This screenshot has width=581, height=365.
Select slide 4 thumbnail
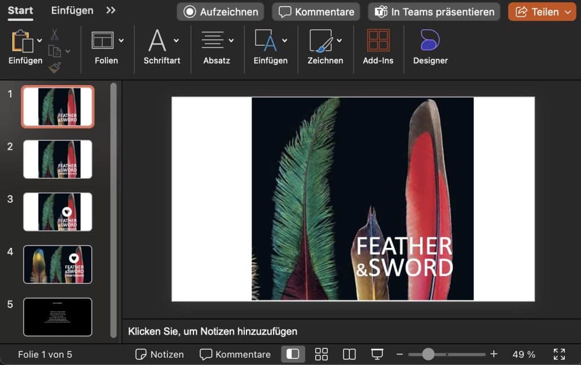58,264
